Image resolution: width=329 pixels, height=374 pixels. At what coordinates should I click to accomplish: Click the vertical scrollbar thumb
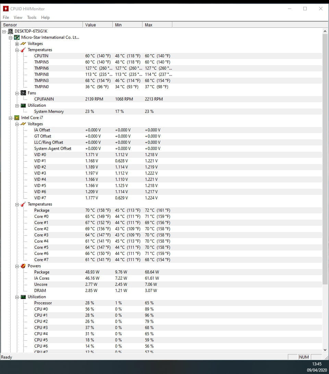[325, 159]
